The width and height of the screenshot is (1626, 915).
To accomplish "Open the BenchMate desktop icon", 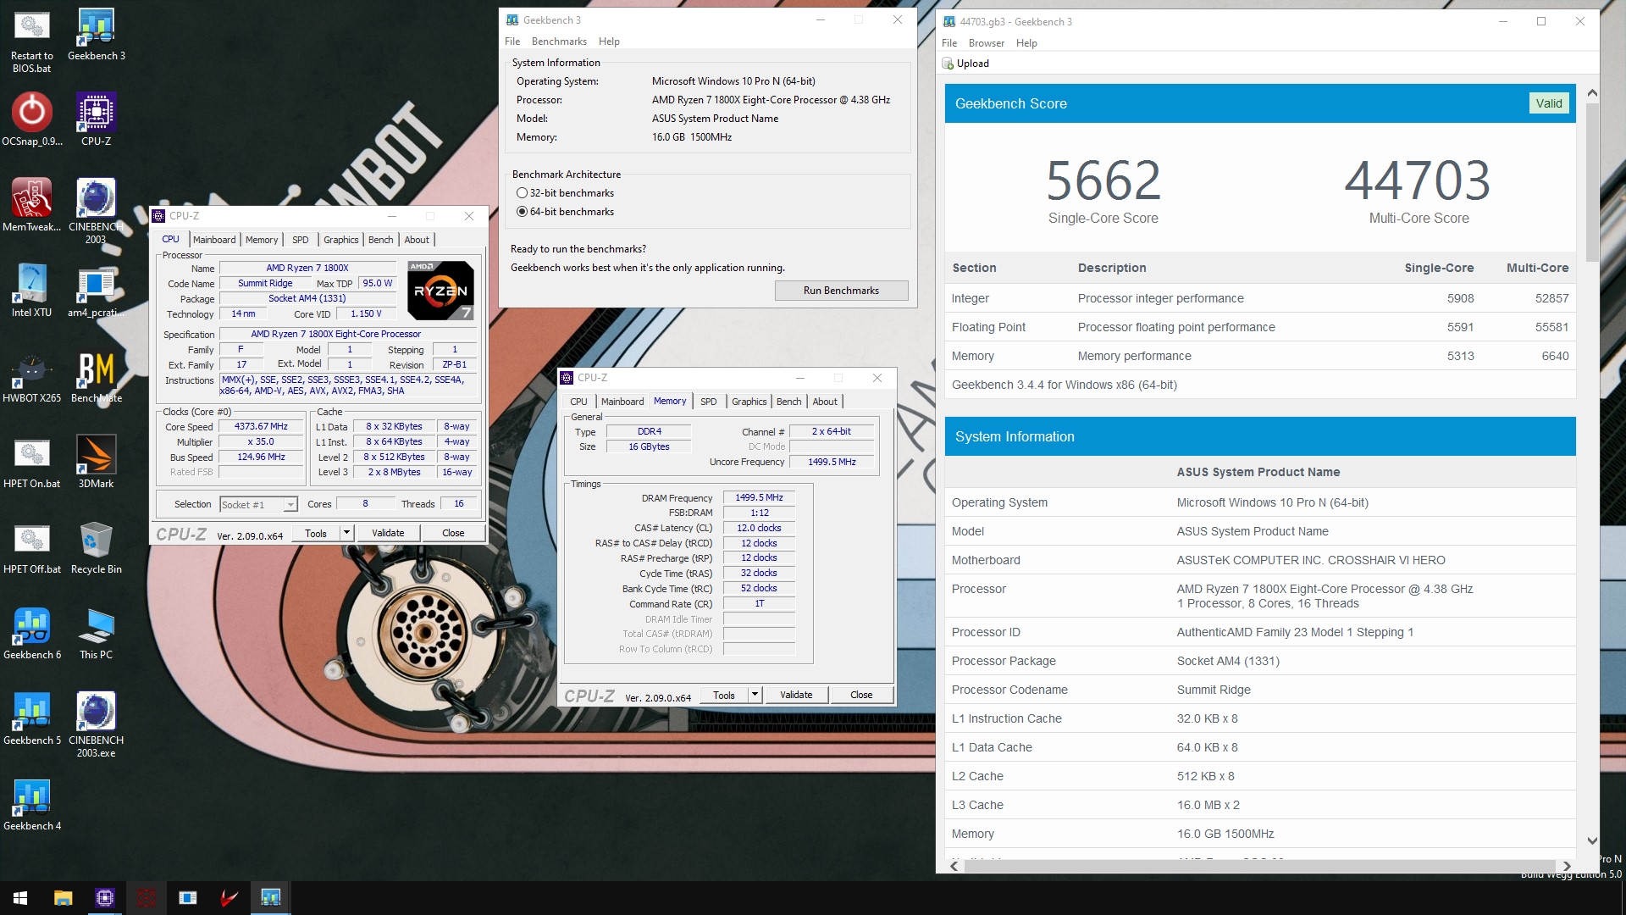I will [x=96, y=376].
